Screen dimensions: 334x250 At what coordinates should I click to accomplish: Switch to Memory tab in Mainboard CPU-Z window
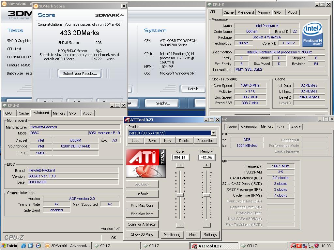click(59, 113)
